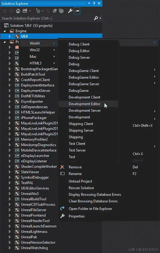Select Shipping Client configuration
Screen dimensions: 160x253
(x=88, y=124)
